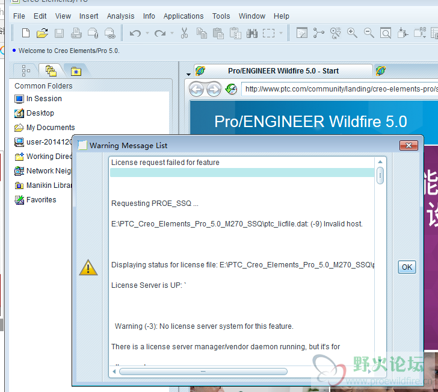Activate orient mode icon
Screen dimensions: 438x392
click(335, 33)
